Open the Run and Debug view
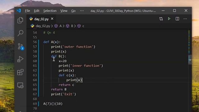The height and width of the screenshot is (112, 199). click(20, 59)
